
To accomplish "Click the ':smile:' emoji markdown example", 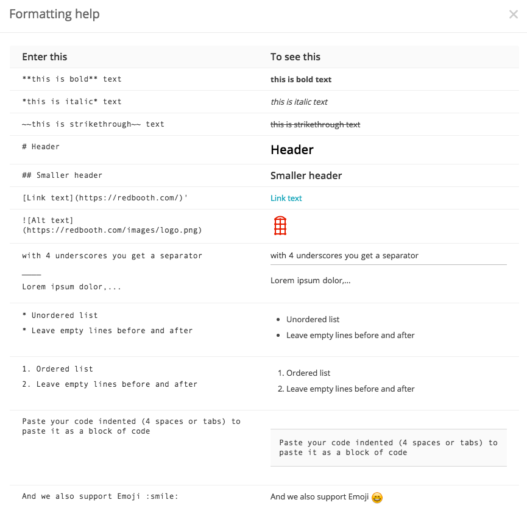I will pyautogui.click(x=162, y=496).
